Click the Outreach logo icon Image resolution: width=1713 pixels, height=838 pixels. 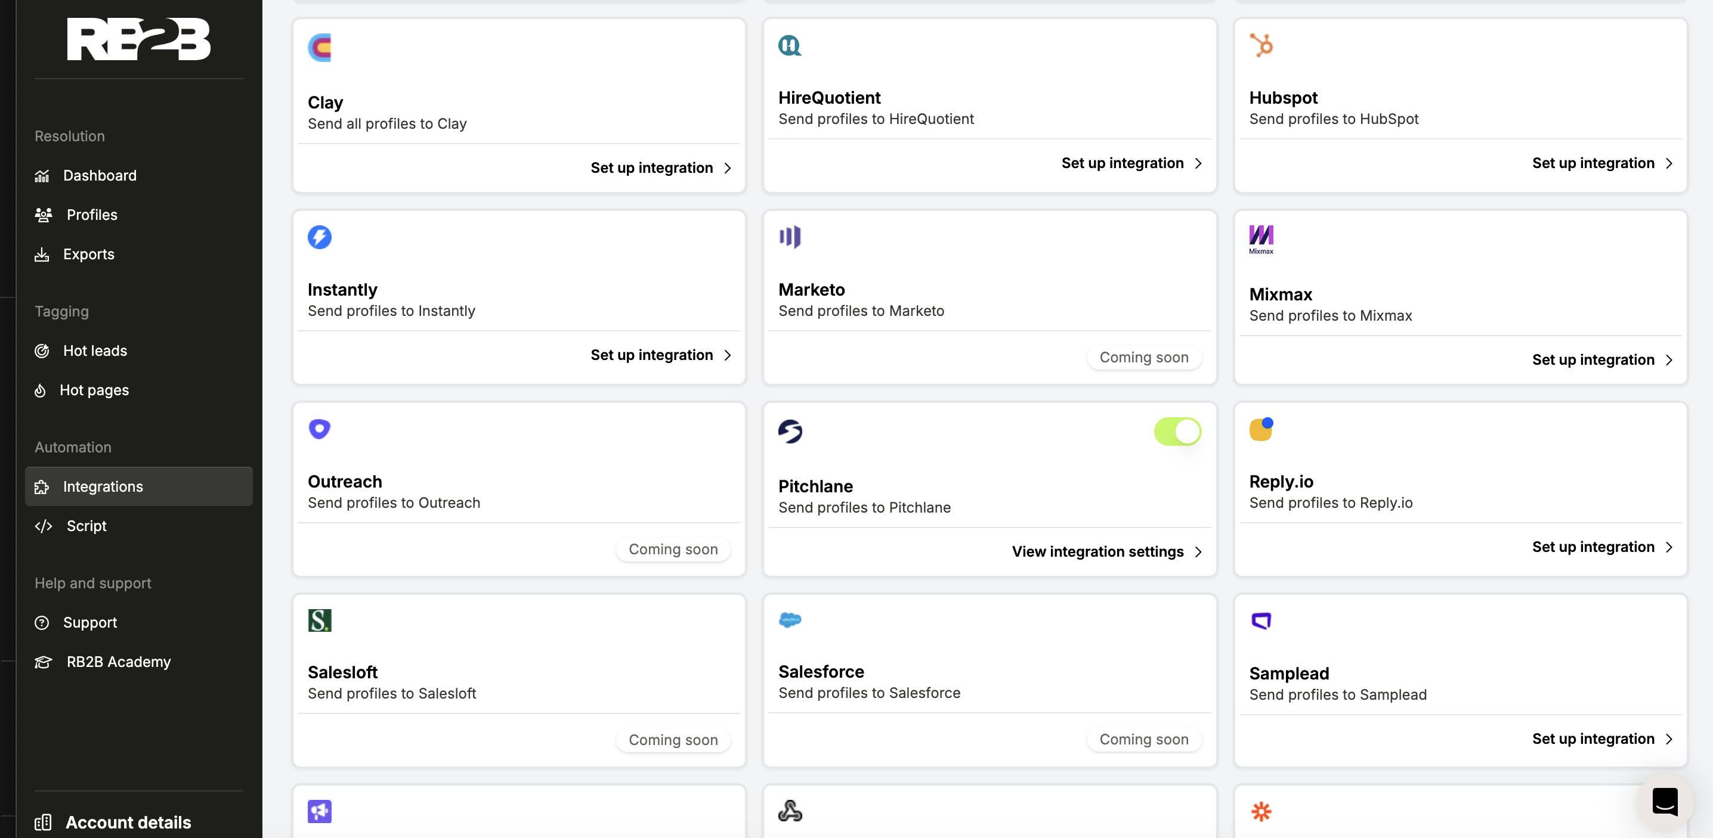[320, 429]
